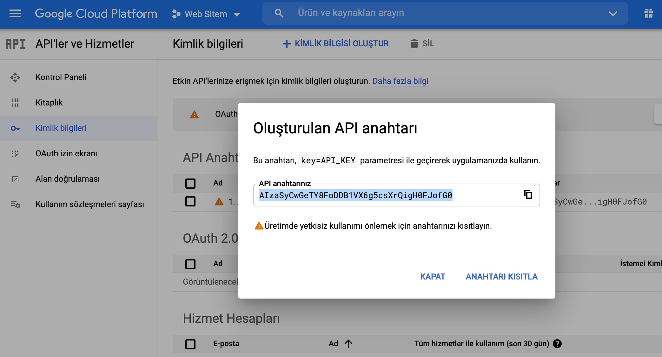The height and width of the screenshot is (357, 662).
Task: Click the project hexagon icon beside Web Sitem
Action: click(x=176, y=14)
